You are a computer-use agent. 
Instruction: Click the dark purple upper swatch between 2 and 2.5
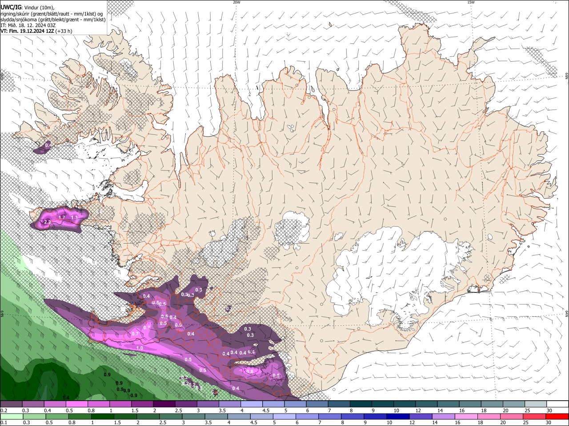[x=164, y=404]
